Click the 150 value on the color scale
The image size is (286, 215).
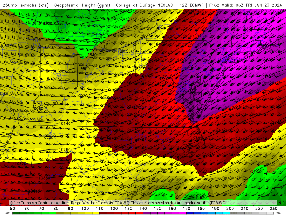tap(158, 209)
